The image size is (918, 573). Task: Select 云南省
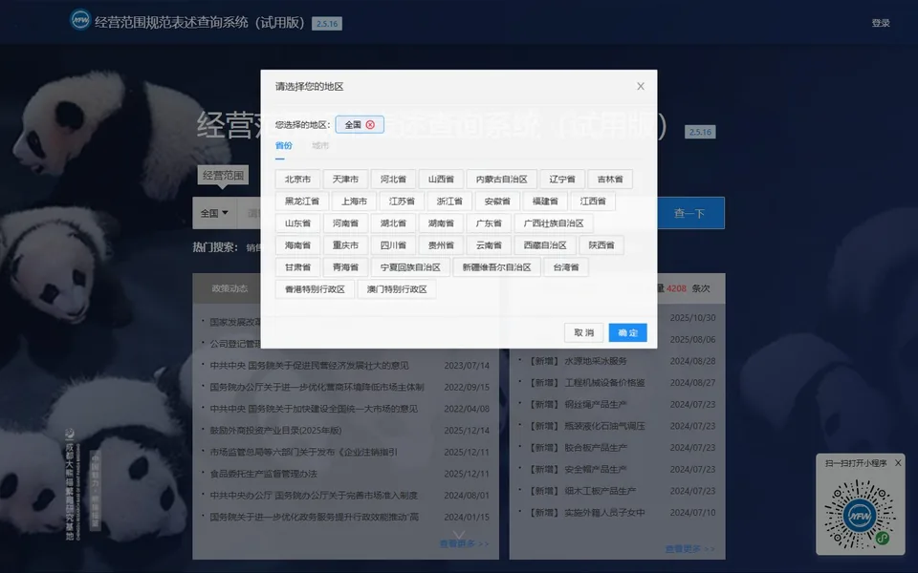489,245
